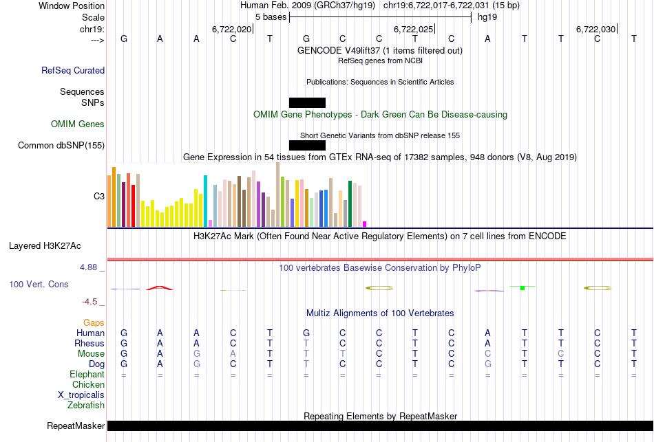This screenshot has width=654, height=442.
Task: Click the Elephant species label
Action: (x=87, y=374)
